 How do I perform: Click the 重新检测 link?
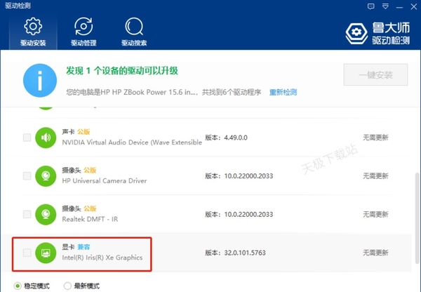283,92
